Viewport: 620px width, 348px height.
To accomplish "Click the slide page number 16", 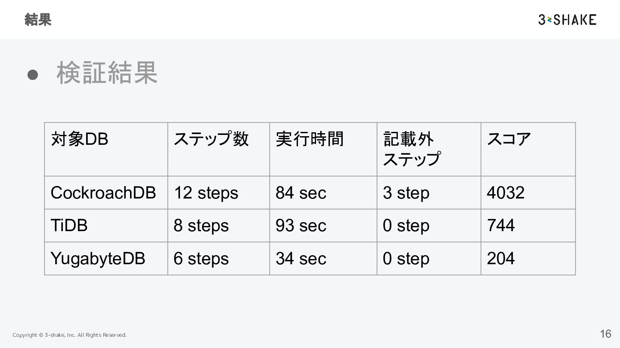I will click(x=605, y=334).
